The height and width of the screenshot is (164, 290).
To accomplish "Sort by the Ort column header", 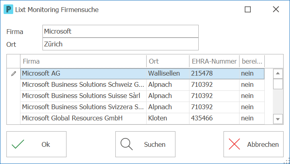I will point(168,61).
